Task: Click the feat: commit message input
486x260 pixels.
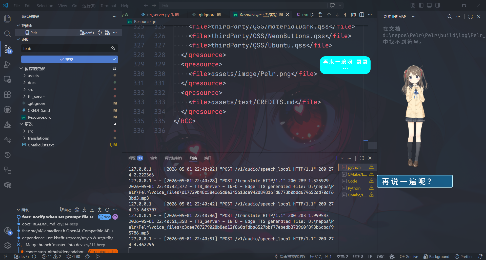Action: (x=66, y=48)
